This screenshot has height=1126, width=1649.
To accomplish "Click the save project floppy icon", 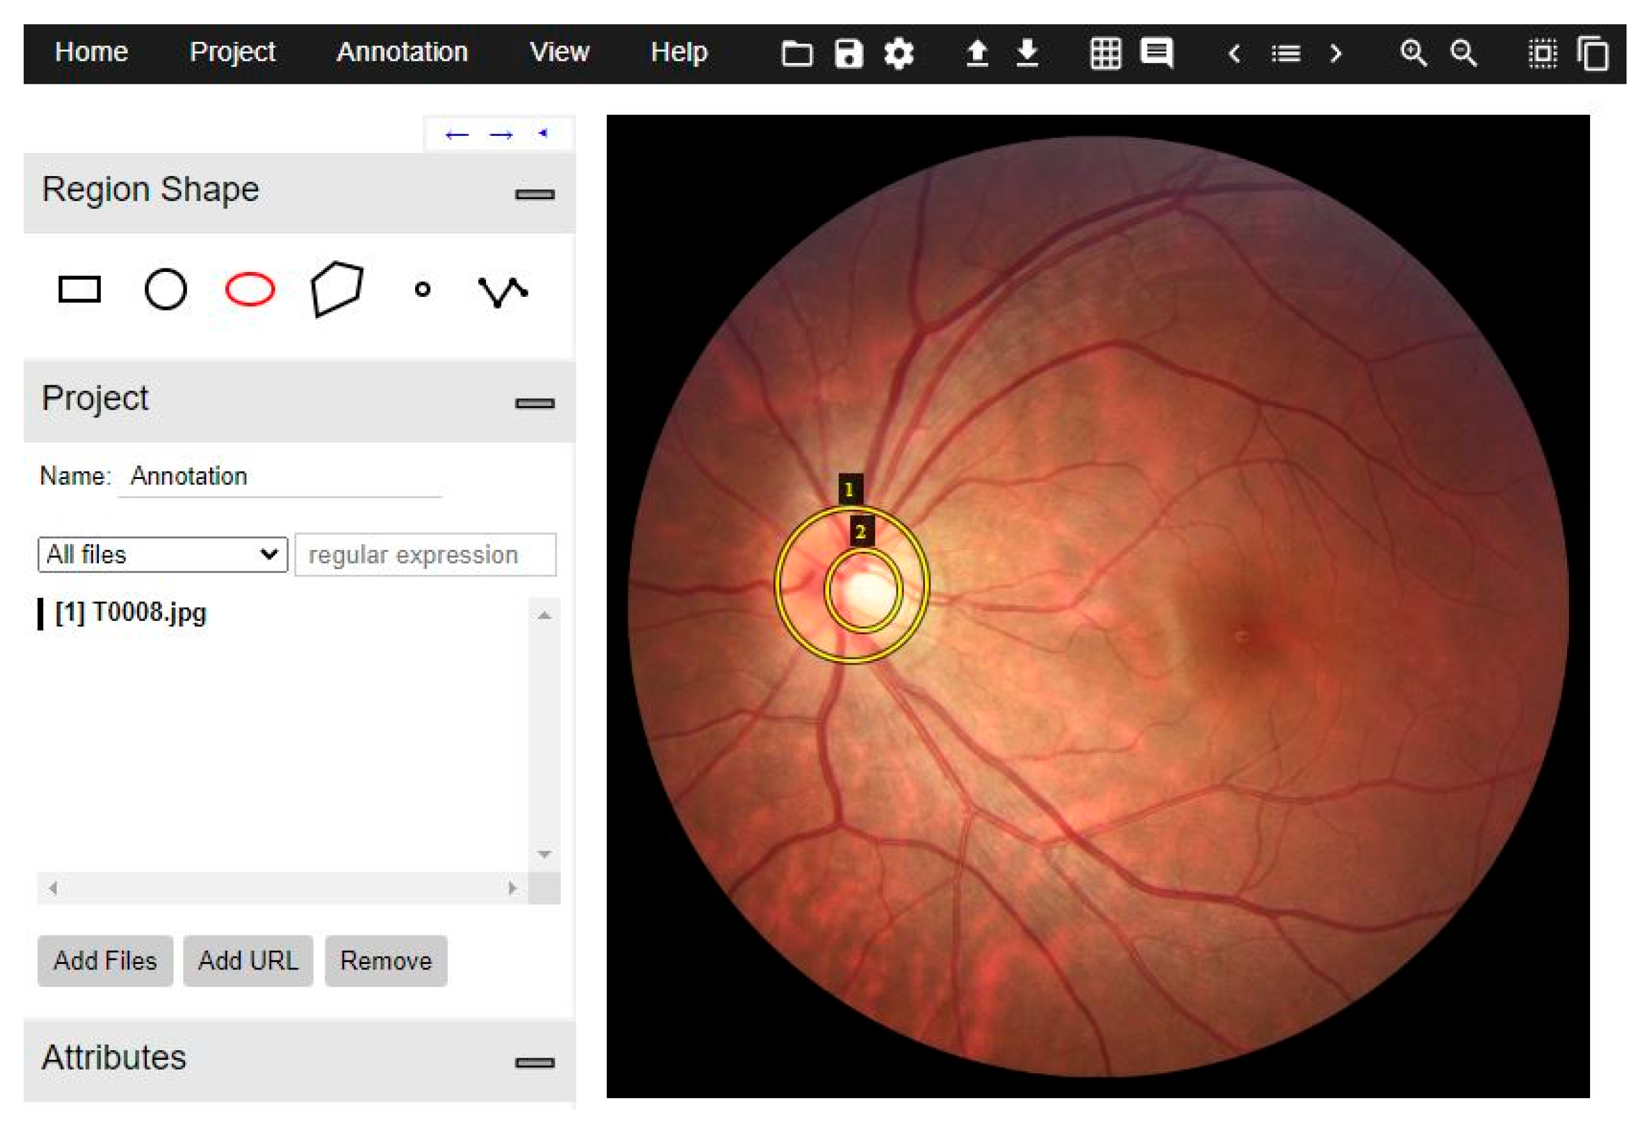I will 848,53.
